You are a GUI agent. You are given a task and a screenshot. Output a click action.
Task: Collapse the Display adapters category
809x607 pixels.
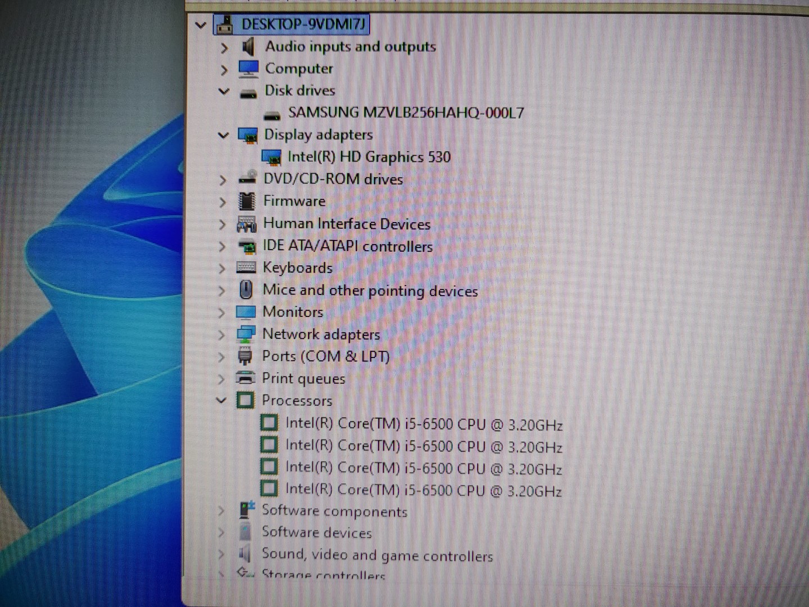click(x=223, y=135)
